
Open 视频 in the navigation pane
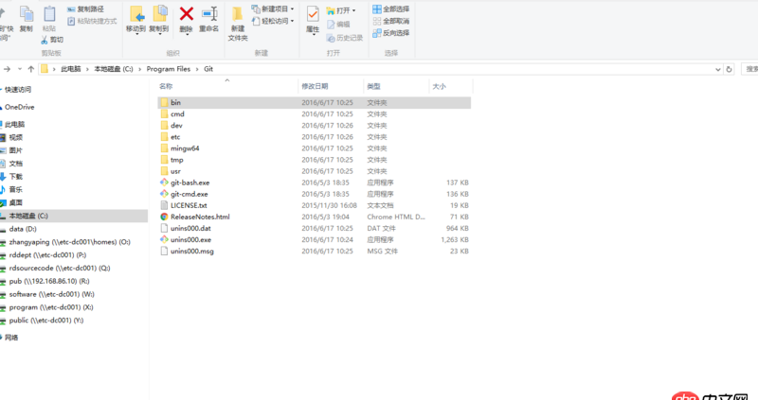[15, 137]
